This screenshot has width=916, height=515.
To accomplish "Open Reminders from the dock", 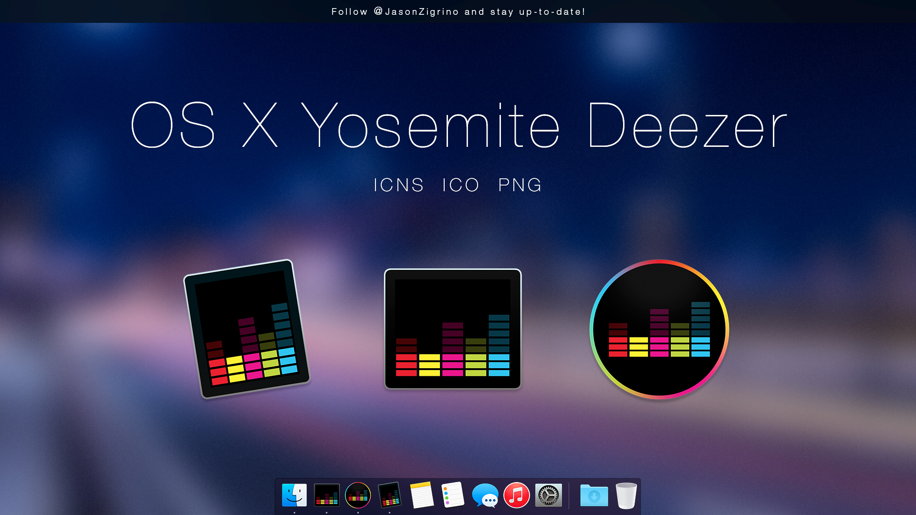I will click(x=453, y=495).
